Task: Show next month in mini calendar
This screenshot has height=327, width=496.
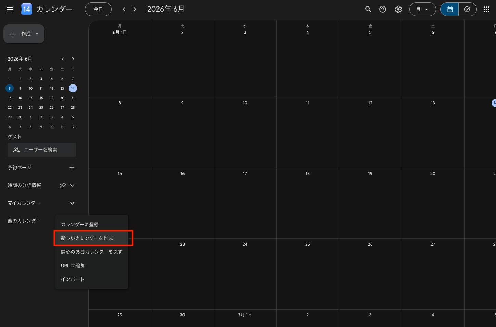Action: (x=73, y=59)
